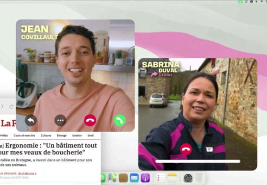267x185 pixels.
Task: Reload the browser page
Action: point(12,106)
